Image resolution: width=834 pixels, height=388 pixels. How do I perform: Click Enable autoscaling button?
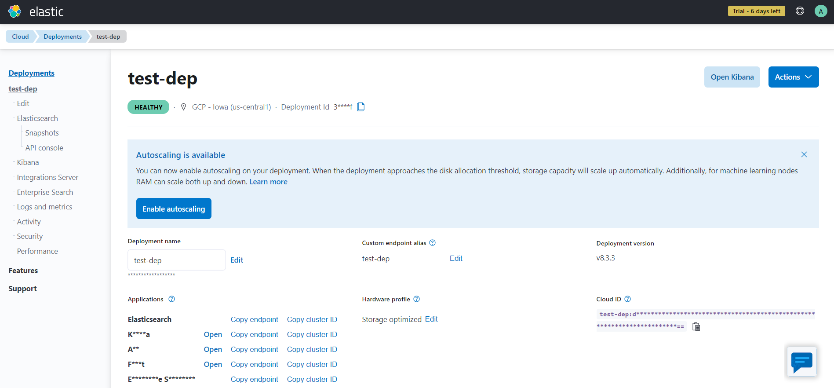(x=174, y=209)
